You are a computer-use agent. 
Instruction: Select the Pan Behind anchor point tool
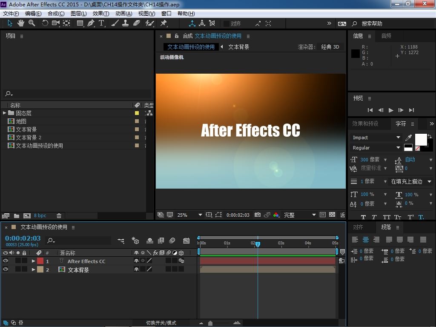(66, 23)
